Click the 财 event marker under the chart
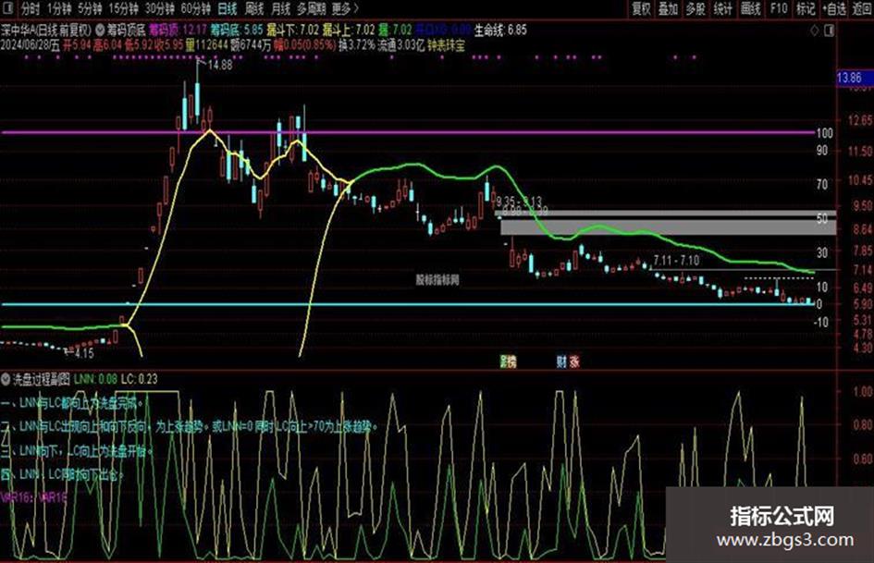This screenshot has height=563, width=874. 561,361
